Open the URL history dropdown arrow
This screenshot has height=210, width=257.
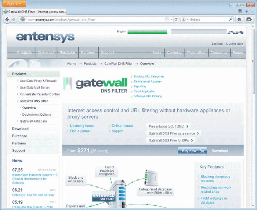(x=171, y=20)
